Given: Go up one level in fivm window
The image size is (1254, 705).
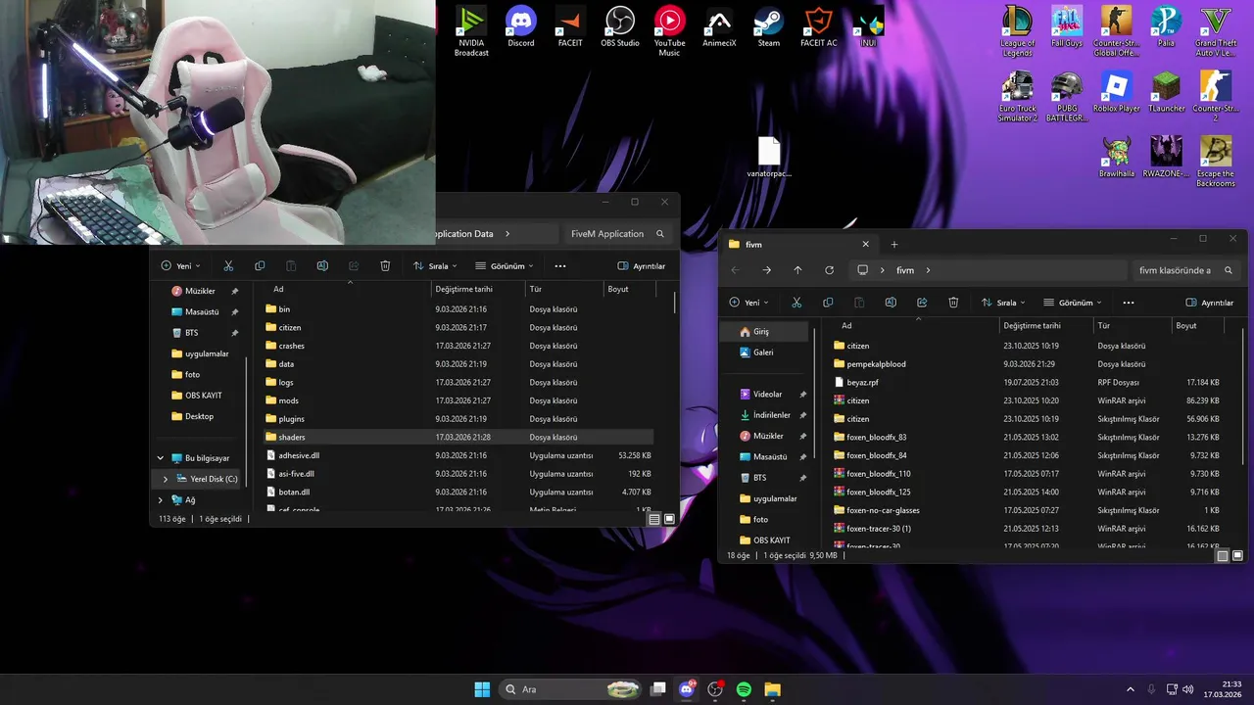Looking at the screenshot, I should [x=797, y=270].
